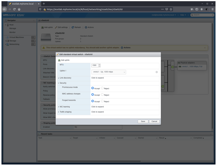This screenshot has width=217, height=166.
Task: Click the tracking protection shield icon
Action: [40, 9]
